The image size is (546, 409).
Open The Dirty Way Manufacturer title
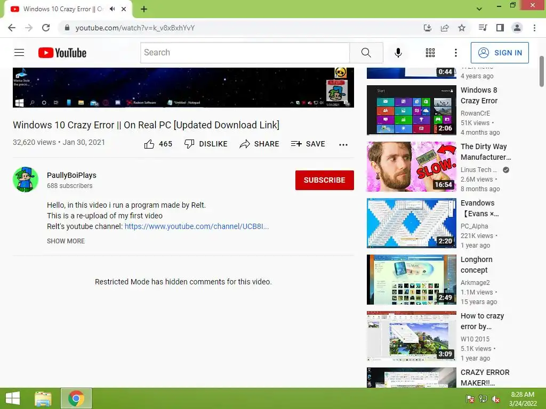pyautogui.click(x=486, y=152)
